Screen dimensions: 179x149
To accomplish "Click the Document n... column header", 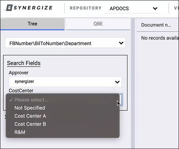I will click(156, 25).
